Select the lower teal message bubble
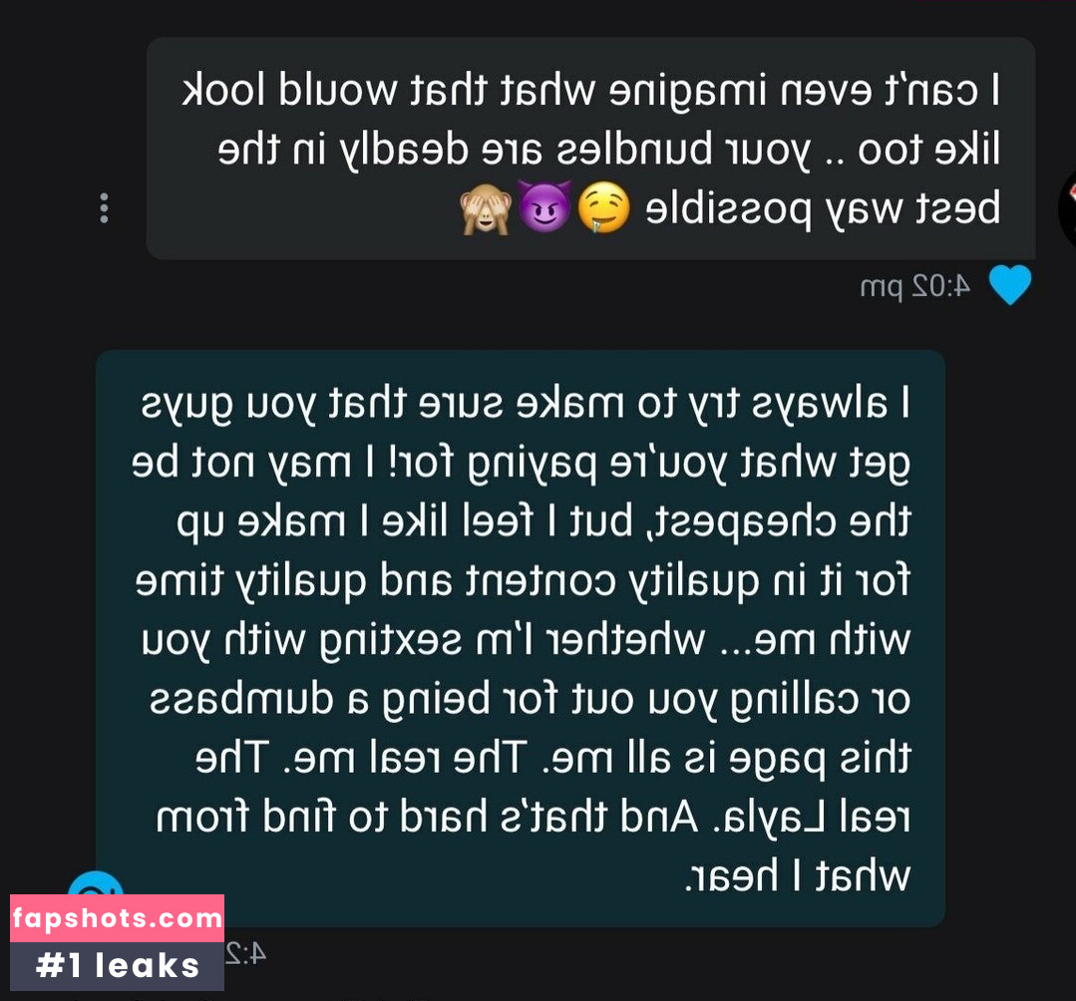 [x=521, y=638]
